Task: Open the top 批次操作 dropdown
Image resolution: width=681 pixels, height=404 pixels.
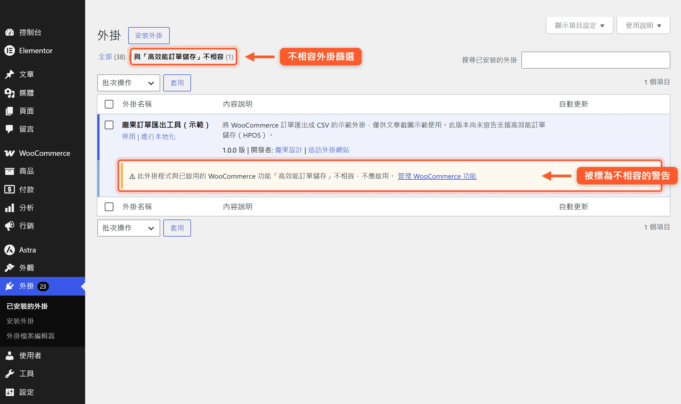Action: (x=128, y=83)
